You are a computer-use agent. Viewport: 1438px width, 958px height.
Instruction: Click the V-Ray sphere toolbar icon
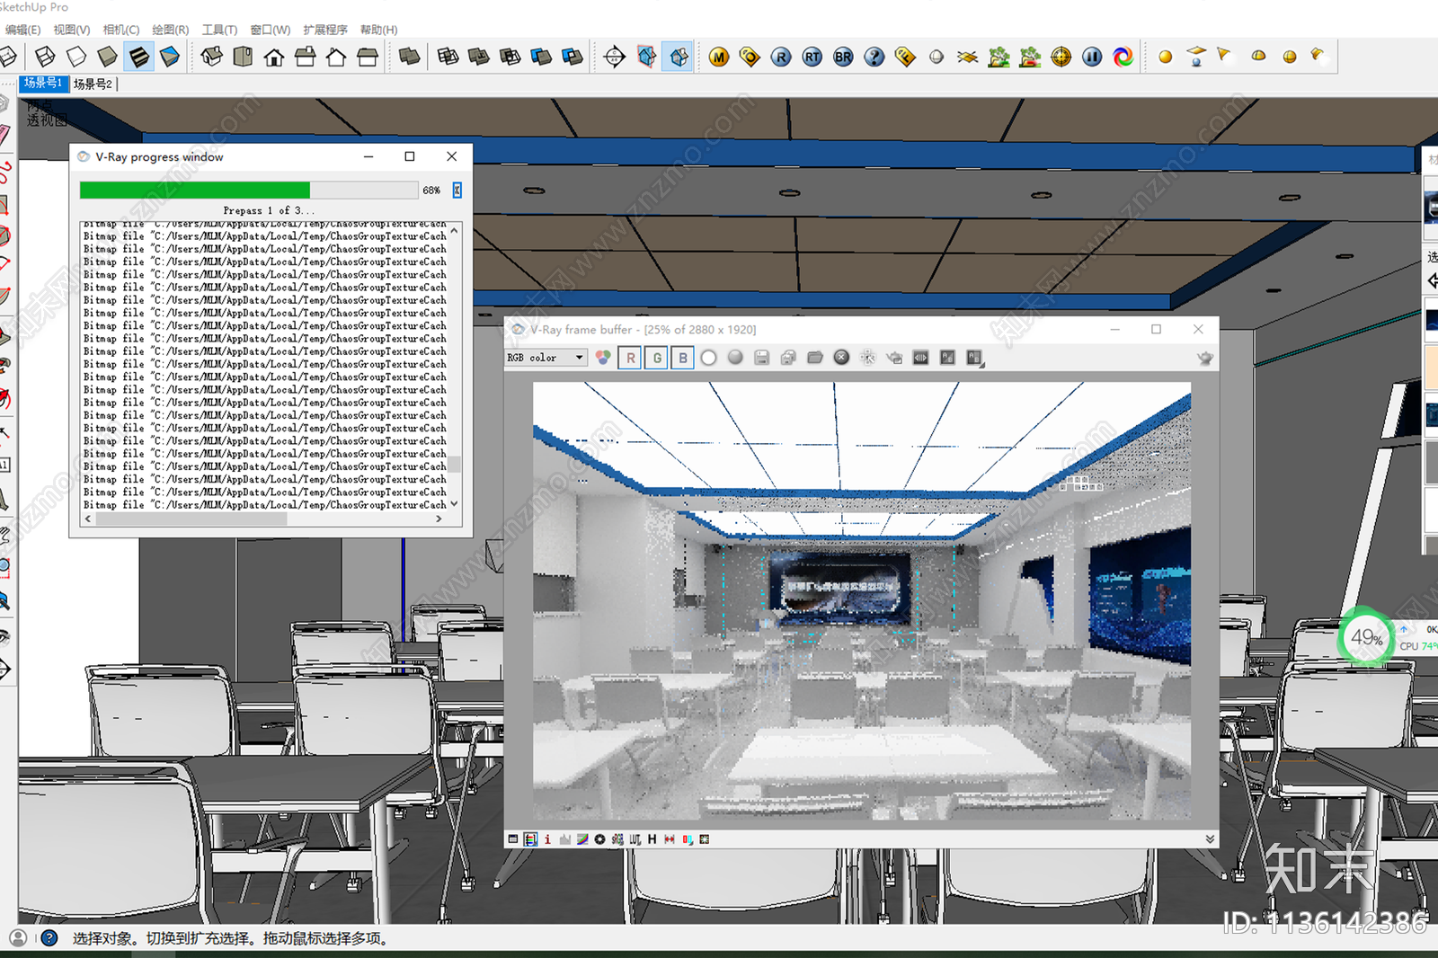click(936, 57)
